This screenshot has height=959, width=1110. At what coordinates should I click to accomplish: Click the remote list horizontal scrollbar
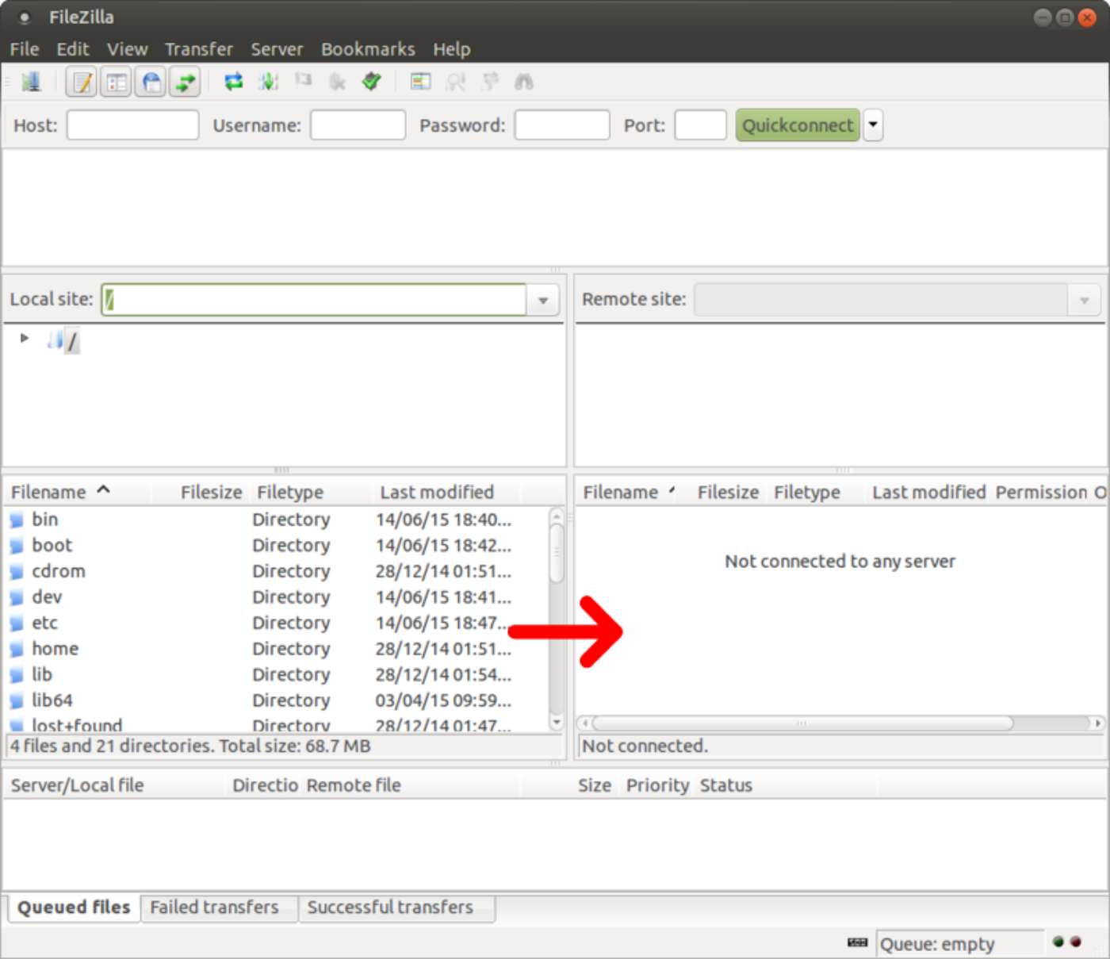802,723
